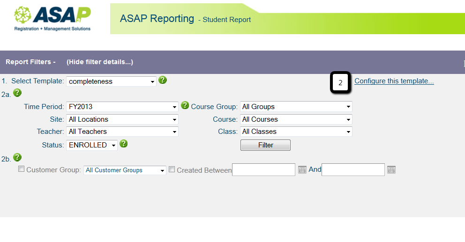The image size is (465, 242).
Task: Open calendar picker after the And date field
Action: tap(391, 169)
